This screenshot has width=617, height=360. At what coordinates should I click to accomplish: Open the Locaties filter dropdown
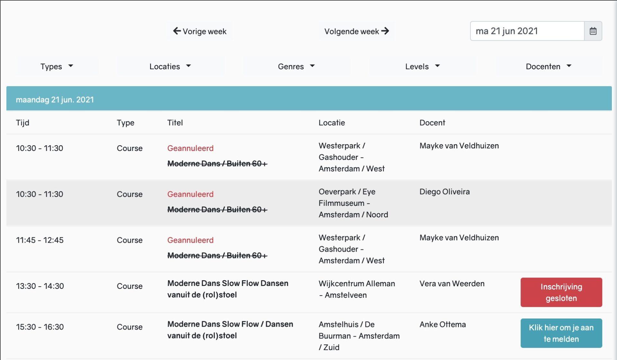[x=170, y=66]
